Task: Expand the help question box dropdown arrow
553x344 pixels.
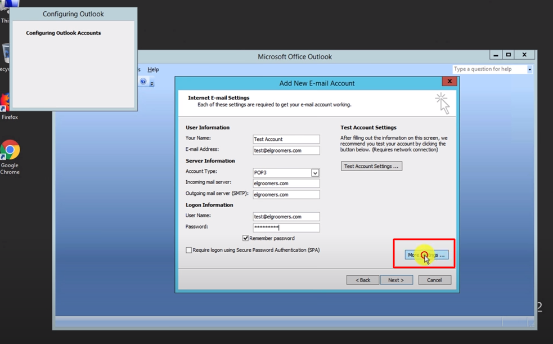Action: (x=529, y=69)
